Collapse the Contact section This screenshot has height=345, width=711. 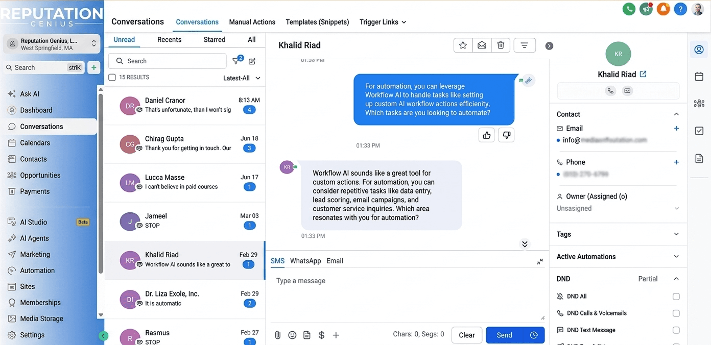(x=676, y=114)
